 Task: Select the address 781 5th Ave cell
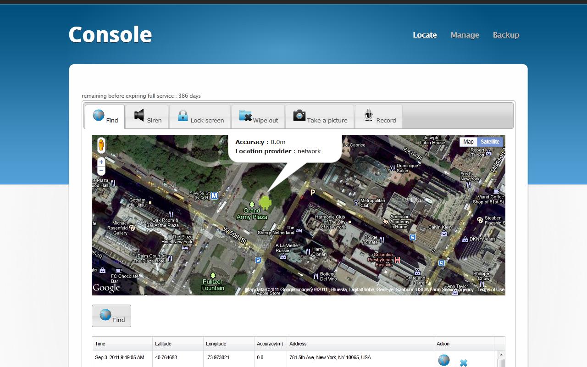pyautogui.click(x=330, y=357)
